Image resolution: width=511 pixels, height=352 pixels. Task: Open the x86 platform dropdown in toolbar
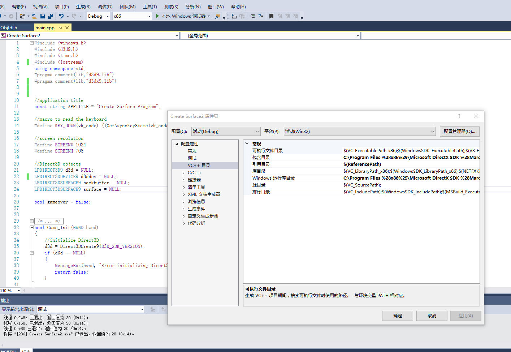click(132, 16)
